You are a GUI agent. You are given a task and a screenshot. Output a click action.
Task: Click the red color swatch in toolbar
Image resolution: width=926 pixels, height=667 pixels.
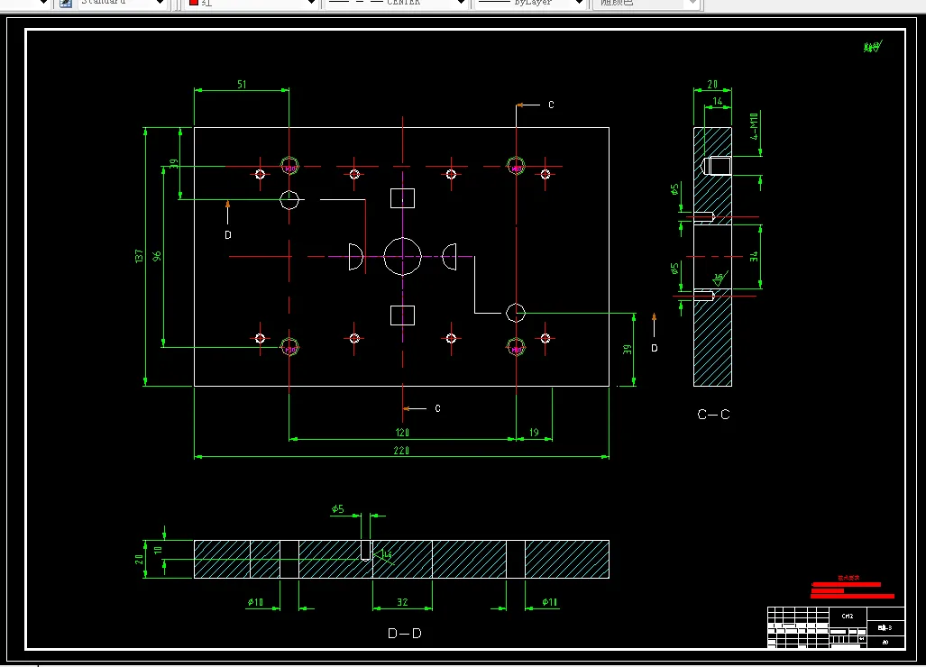tap(194, 3)
